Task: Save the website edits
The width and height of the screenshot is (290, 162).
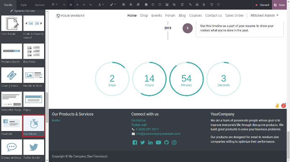Action: [x=279, y=5]
